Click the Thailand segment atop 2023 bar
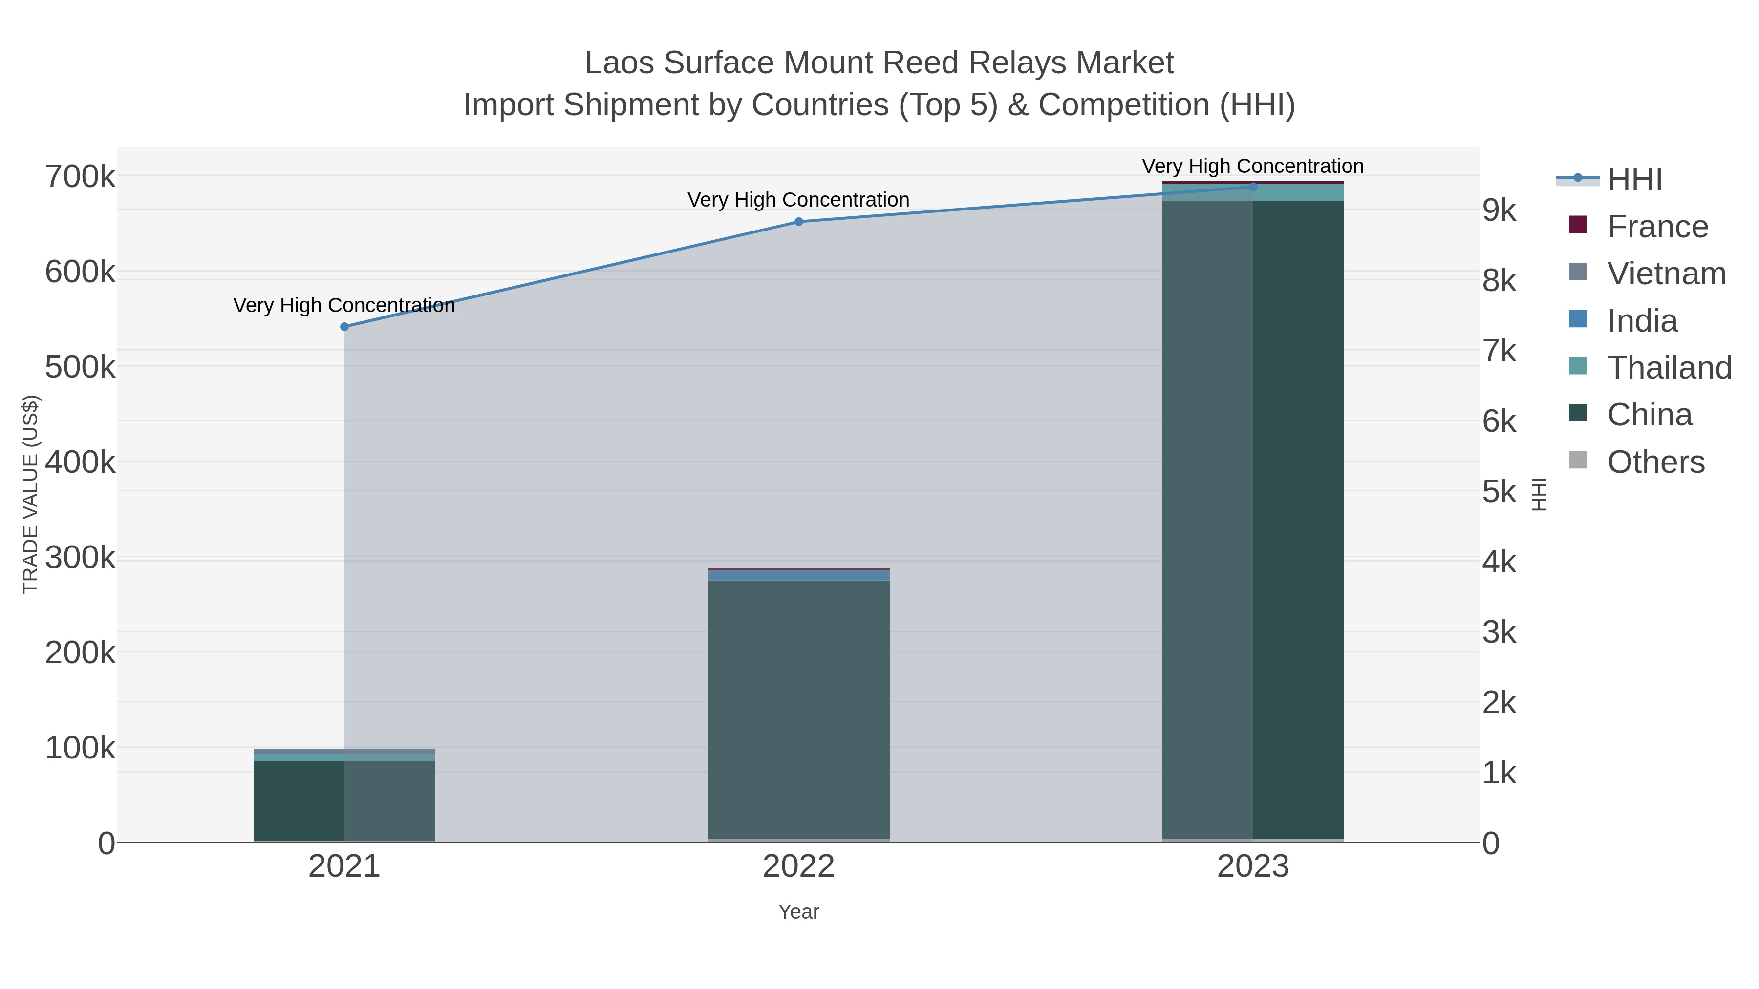1759x989 pixels. (x=1253, y=192)
